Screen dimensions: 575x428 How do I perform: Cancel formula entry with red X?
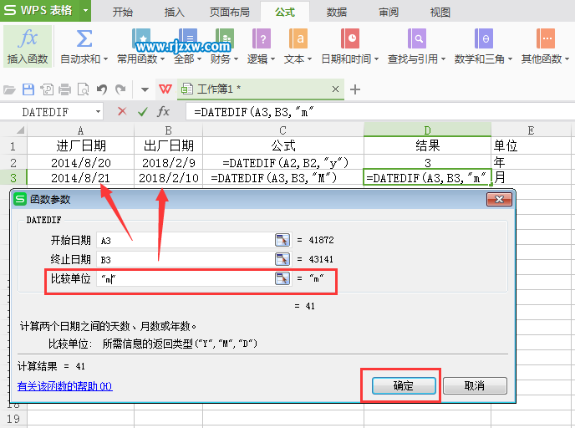click(x=122, y=111)
